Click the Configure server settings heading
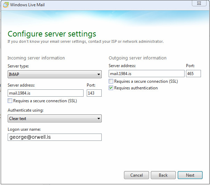The image size is (210, 185). tap(52, 34)
